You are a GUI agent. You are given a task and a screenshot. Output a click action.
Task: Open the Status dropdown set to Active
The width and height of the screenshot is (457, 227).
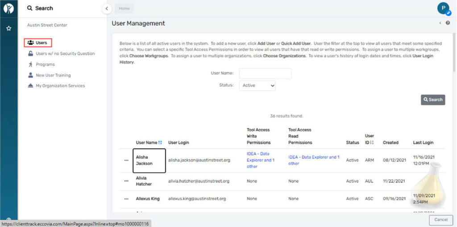[257, 85]
